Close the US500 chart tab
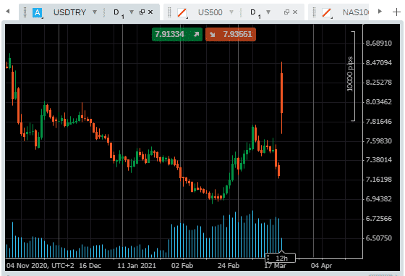The height and width of the screenshot is (276, 405). [x=295, y=12]
